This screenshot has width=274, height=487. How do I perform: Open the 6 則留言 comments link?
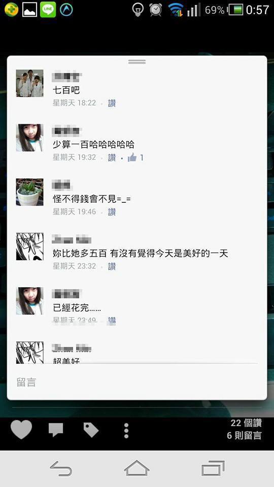click(x=244, y=435)
